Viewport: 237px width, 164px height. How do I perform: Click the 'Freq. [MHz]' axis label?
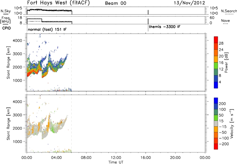coord(5,20)
